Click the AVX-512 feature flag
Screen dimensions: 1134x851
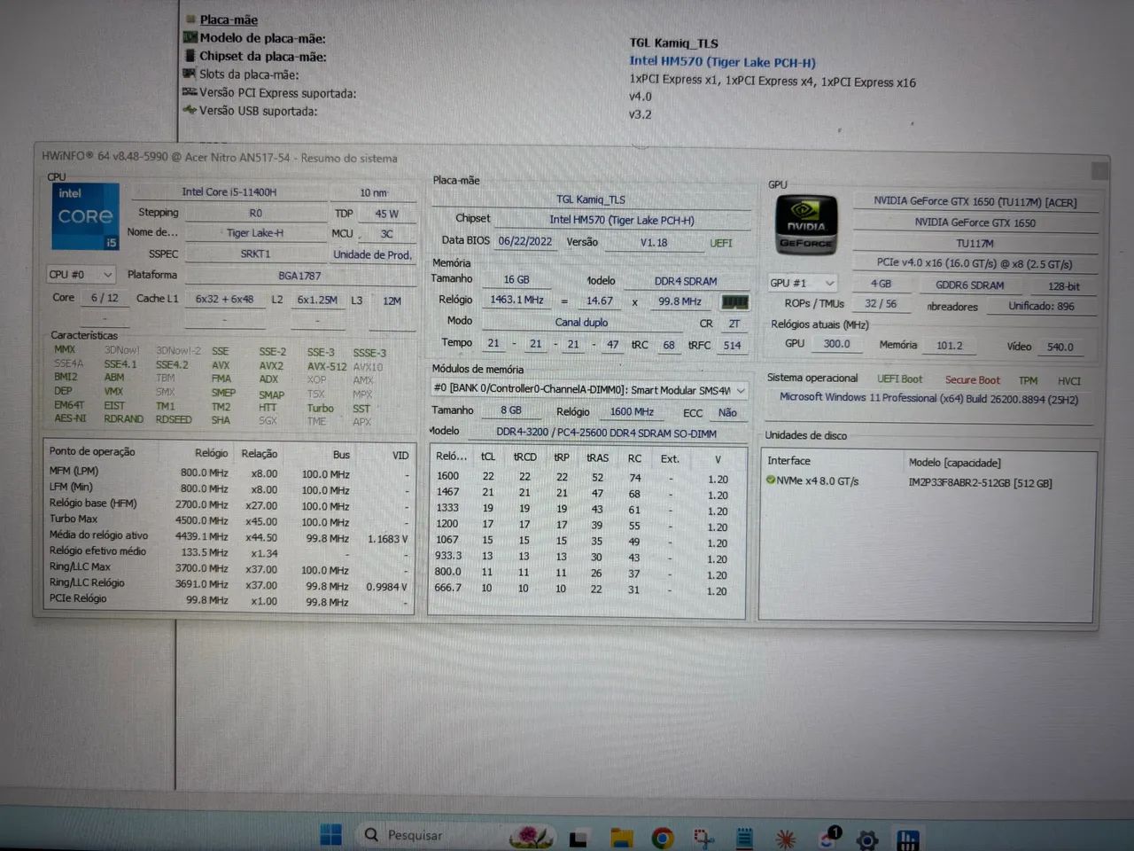pos(327,366)
